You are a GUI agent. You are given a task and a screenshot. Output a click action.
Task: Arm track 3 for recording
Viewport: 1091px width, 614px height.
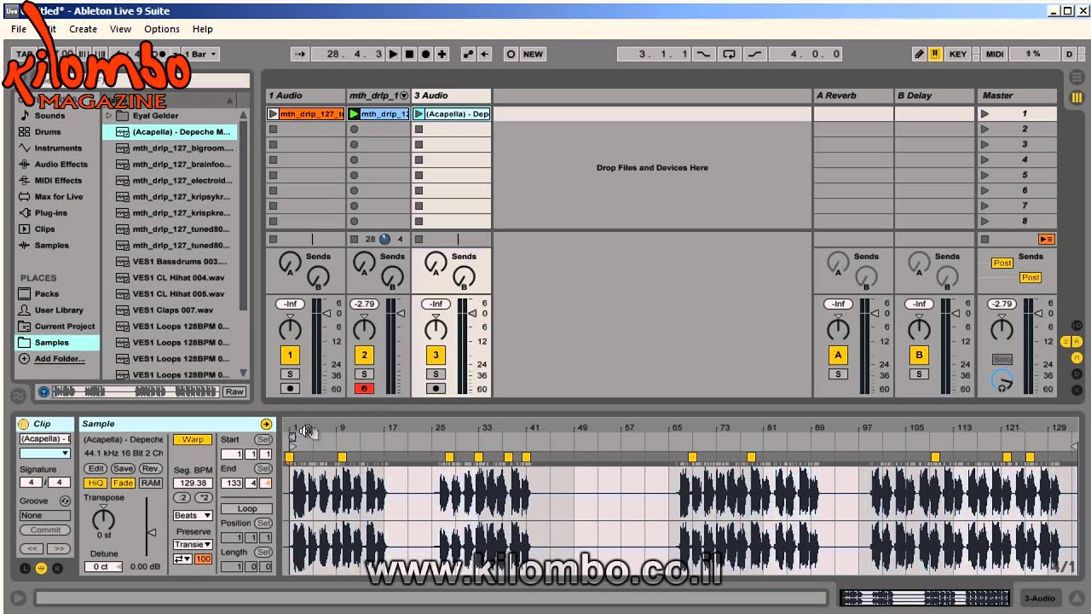436,389
